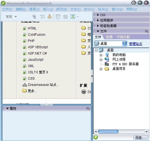Click the Named Anchor insert icon
The width and height of the screenshot is (150, 141).
tap(50, 17)
